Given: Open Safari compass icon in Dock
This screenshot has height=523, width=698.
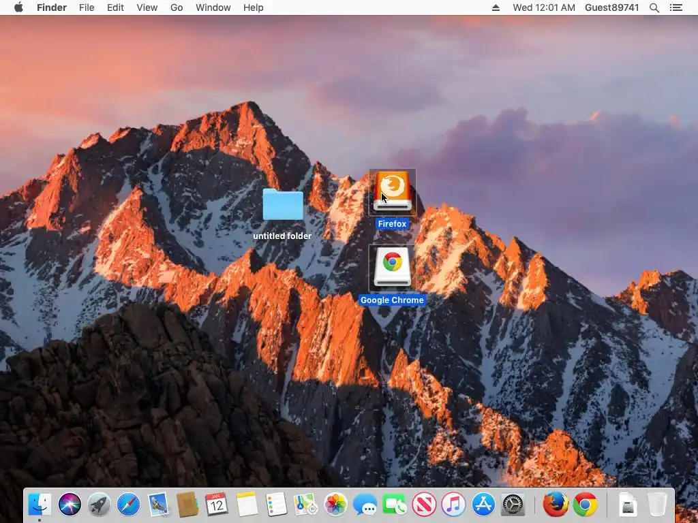Looking at the screenshot, I should tap(128, 505).
